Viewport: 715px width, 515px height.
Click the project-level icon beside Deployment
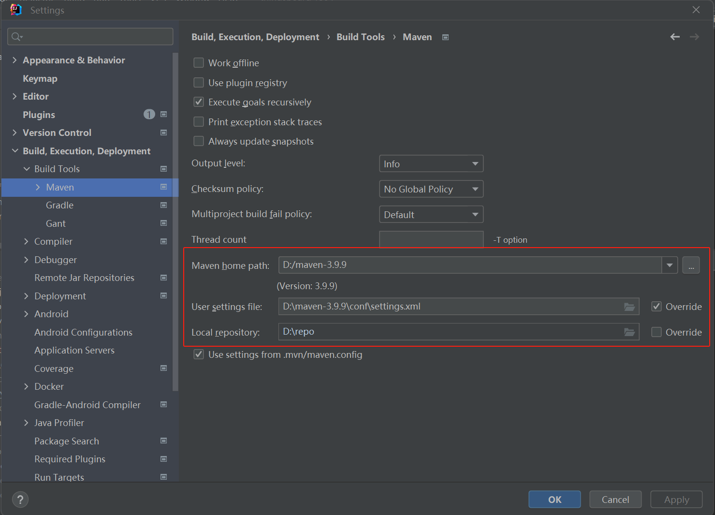pyautogui.click(x=163, y=296)
